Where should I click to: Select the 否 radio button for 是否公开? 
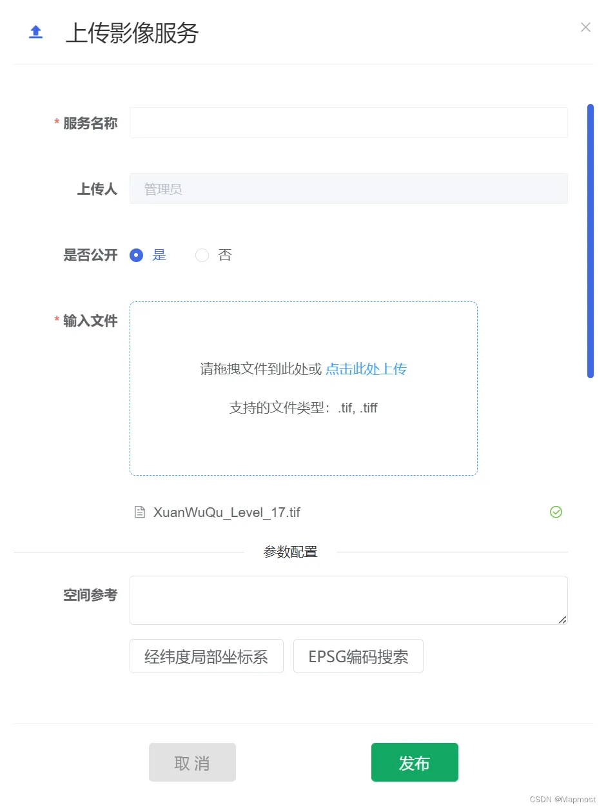coord(202,255)
